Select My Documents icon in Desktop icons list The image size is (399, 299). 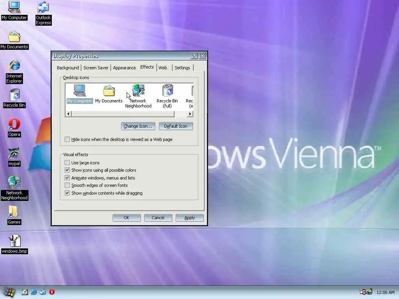tap(109, 94)
